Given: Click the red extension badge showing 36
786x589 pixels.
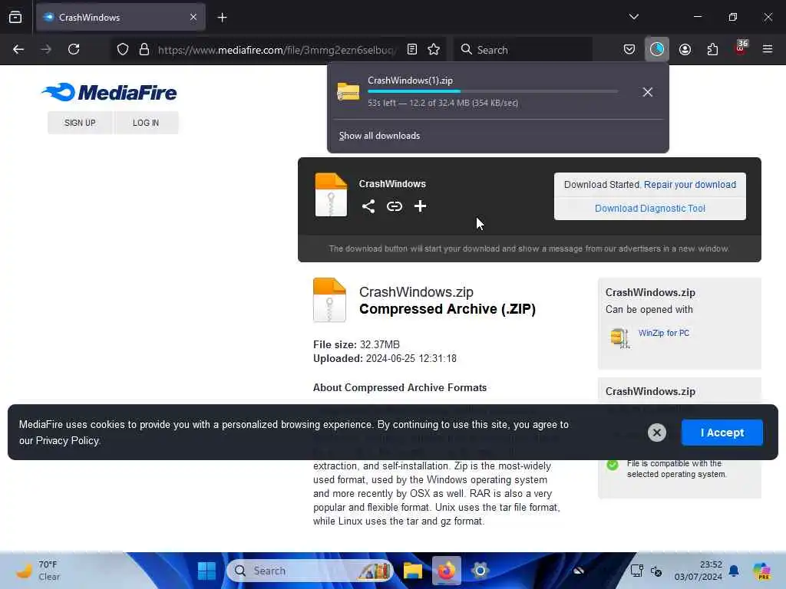Looking at the screenshot, I should tap(741, 47).
